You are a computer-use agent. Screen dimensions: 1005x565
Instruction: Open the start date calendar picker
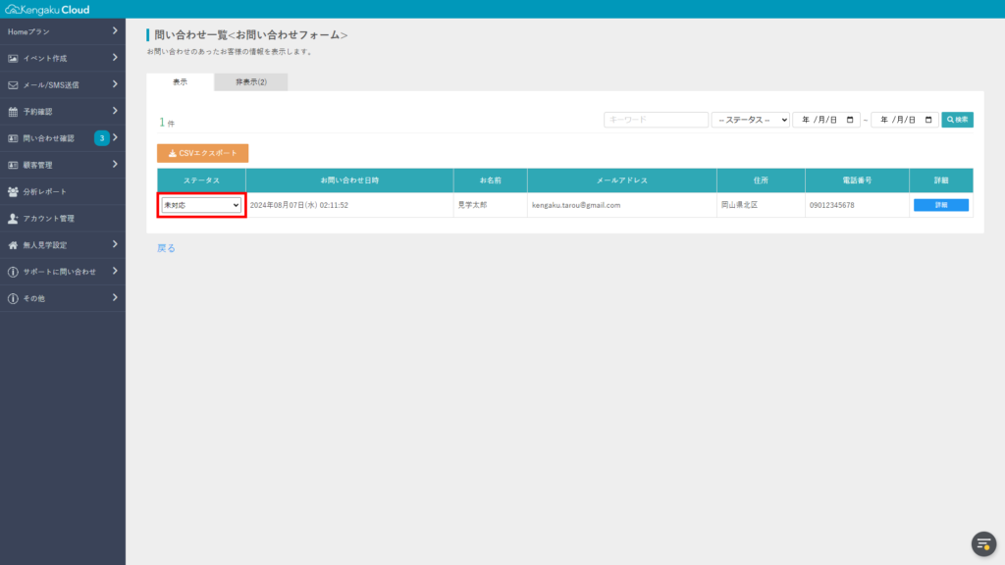coord(850,120)
